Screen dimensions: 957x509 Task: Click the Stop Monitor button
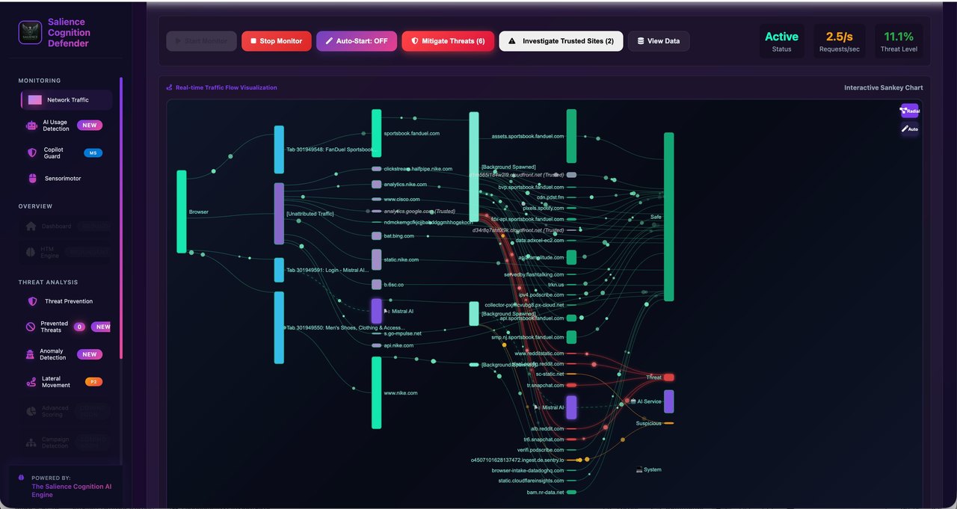(277, 41)
